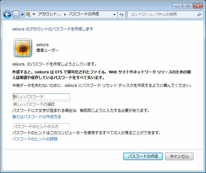The image size is (206, 173).
Task: Select the パスワードの作成 breadcrumb item
Action: (x=84, y=14)
